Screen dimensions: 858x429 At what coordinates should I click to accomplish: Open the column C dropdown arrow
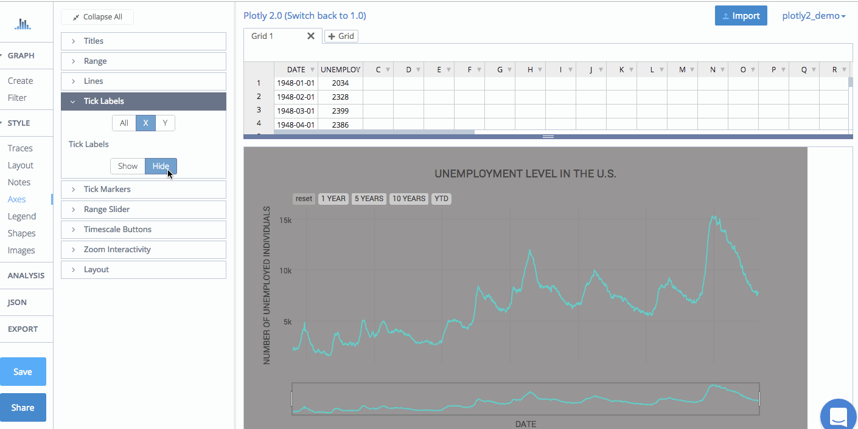388,70
